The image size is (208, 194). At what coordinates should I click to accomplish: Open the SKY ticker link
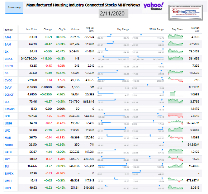coord(7,159)
